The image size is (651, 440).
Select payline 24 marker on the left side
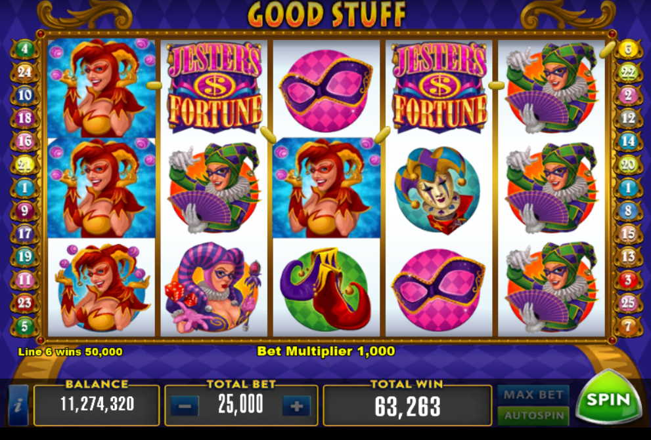[24, 72]
